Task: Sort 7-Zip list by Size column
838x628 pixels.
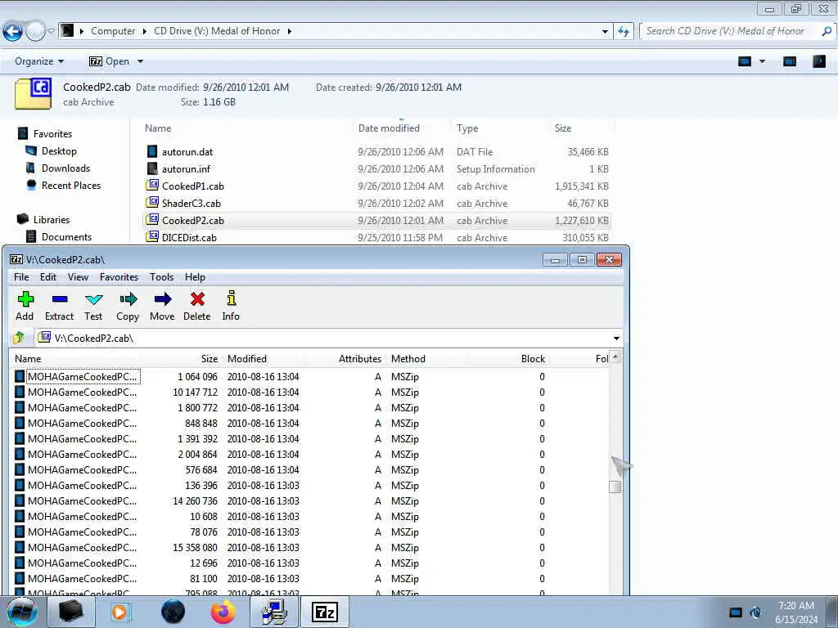Action: [181, 359]
